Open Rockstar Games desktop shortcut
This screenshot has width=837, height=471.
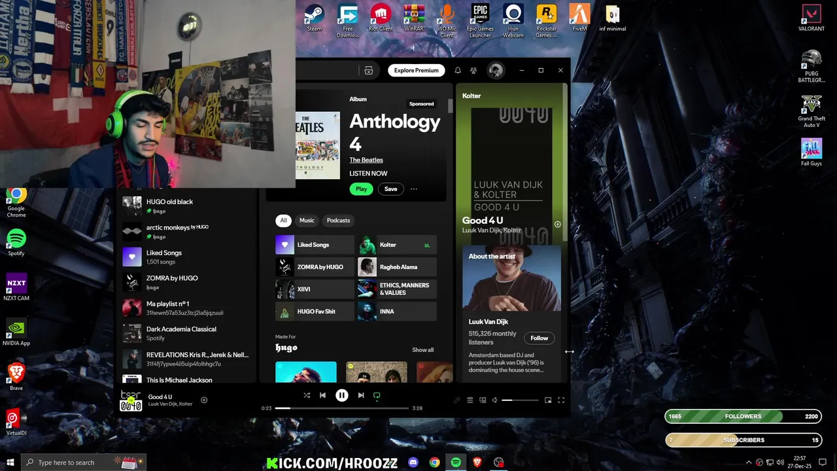point(547,21)
